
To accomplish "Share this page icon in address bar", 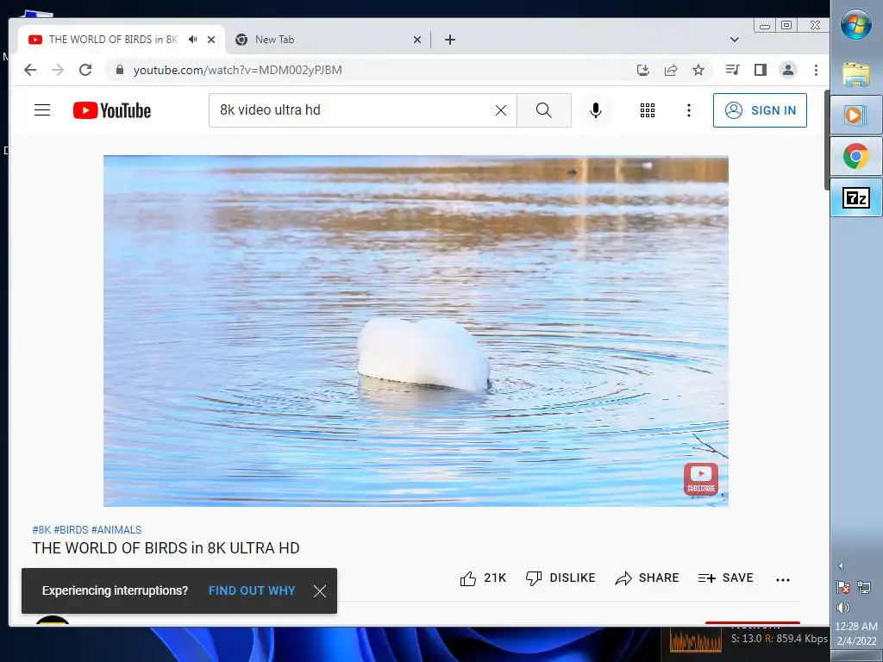I will pos(671,70).
